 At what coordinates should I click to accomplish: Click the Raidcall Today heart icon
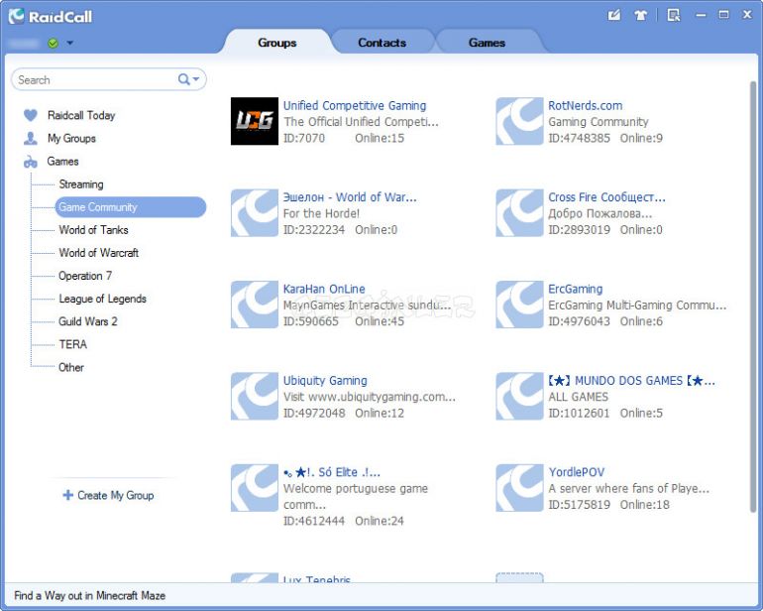tap(31, 115)
